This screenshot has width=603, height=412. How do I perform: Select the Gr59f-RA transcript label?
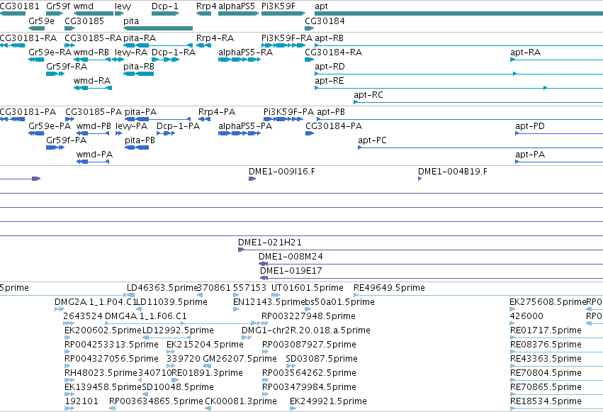coord(67,67)
